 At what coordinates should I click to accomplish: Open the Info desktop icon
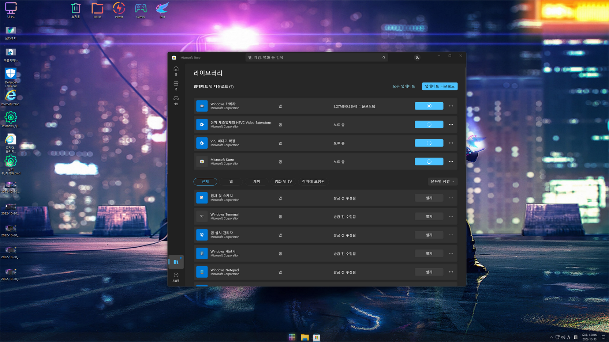coord(162,10)
